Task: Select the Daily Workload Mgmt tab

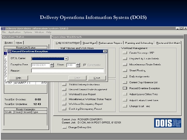Action: [68, 43]
